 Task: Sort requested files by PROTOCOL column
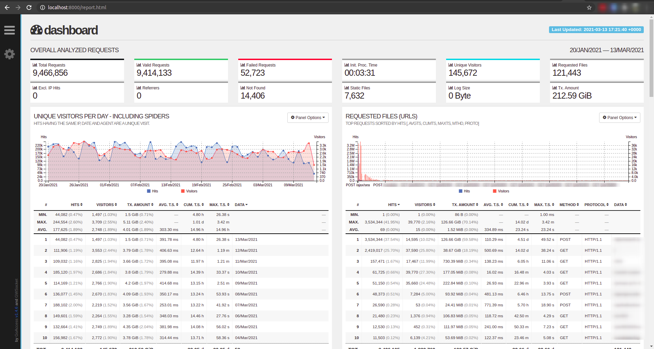coord(597,205)
